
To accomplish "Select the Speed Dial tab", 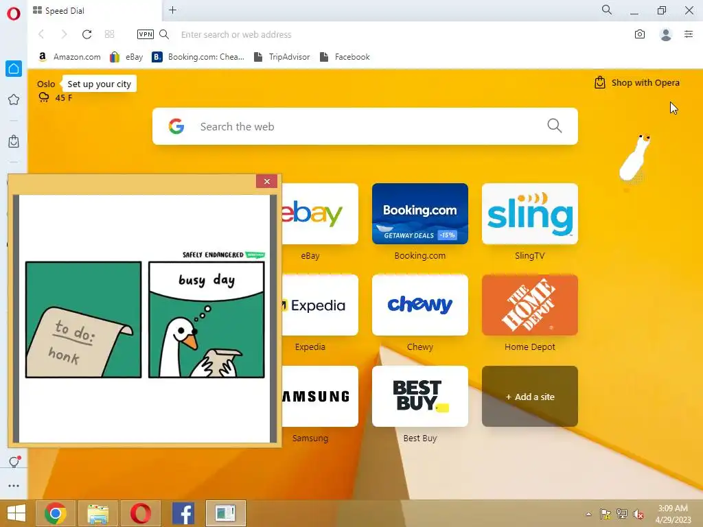I will coord(95,10).
